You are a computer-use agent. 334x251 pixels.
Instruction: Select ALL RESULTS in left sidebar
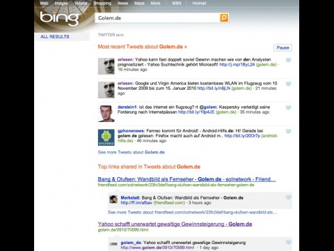55,37
